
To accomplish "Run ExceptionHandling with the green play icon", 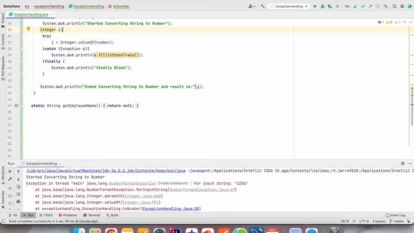I will click(x=315, y=6).
